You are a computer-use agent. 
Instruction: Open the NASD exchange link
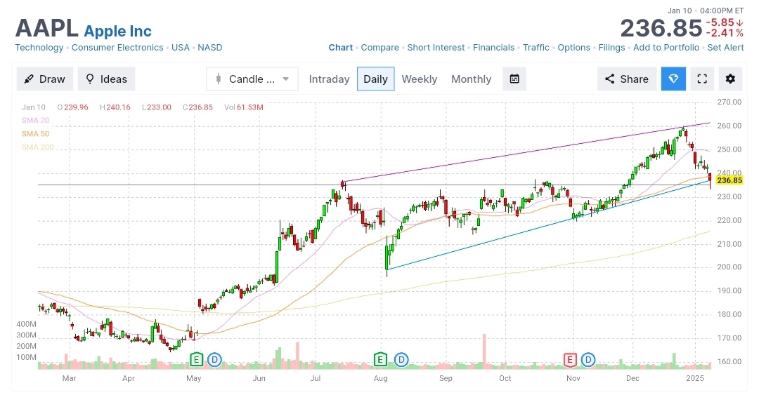click(x=210, y=48)
